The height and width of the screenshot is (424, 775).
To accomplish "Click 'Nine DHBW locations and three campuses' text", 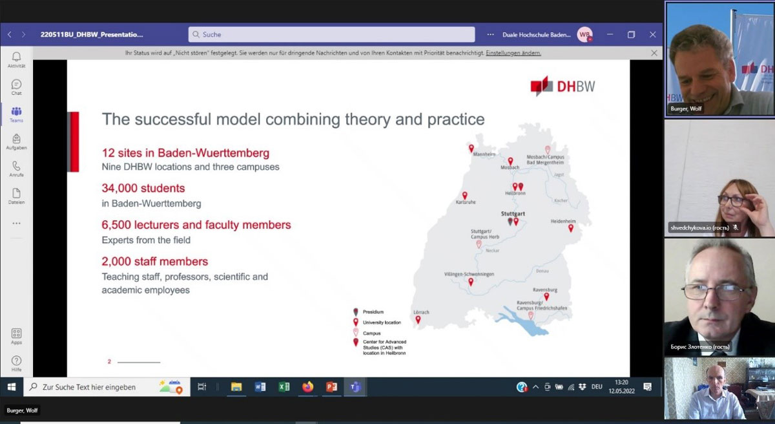I will pyautogui.click(x=191, y=167).
